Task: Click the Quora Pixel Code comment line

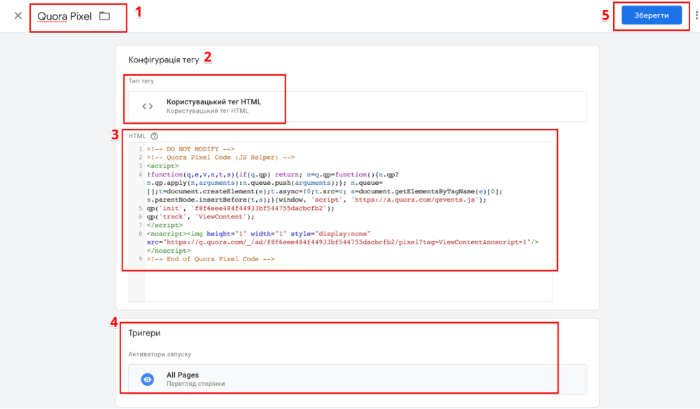Action: coord(220,158)
